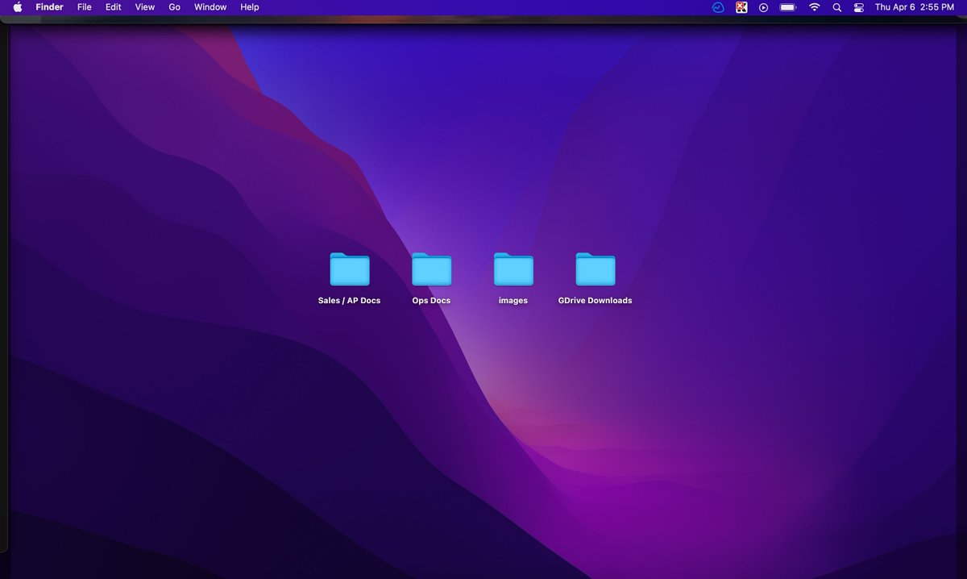Click the "GDrive Downloads" label

click(596, 301)
